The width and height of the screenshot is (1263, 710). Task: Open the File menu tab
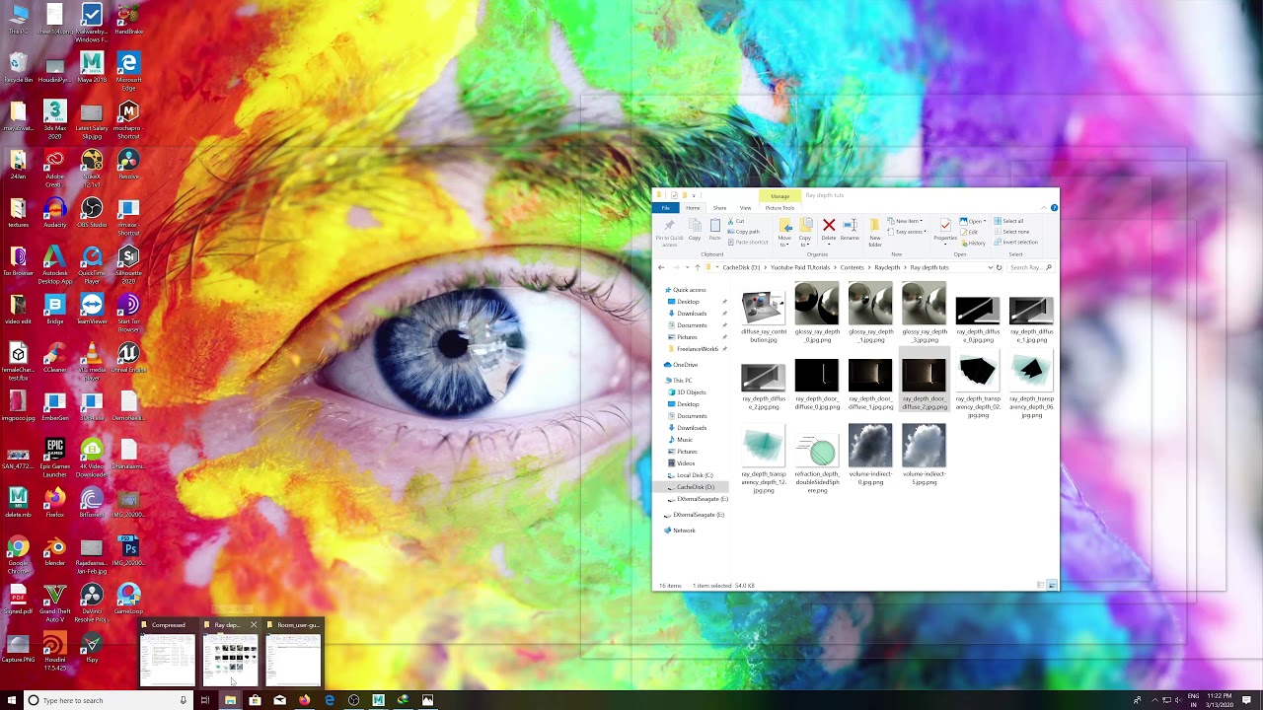tap(666, 208)
